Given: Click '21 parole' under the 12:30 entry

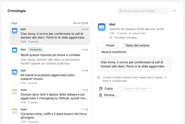Looking at the screenshot, I should coord(33,102).
